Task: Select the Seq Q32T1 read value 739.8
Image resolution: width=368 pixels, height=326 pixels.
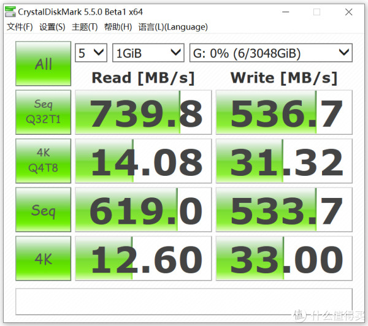Action: click(143, 112)
